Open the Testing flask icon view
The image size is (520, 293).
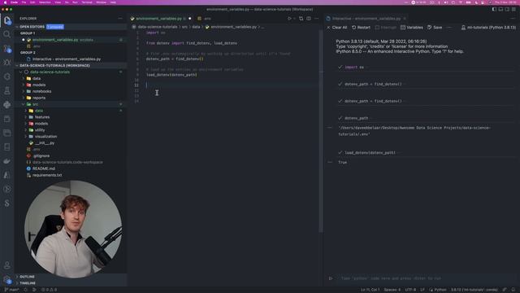7,90
